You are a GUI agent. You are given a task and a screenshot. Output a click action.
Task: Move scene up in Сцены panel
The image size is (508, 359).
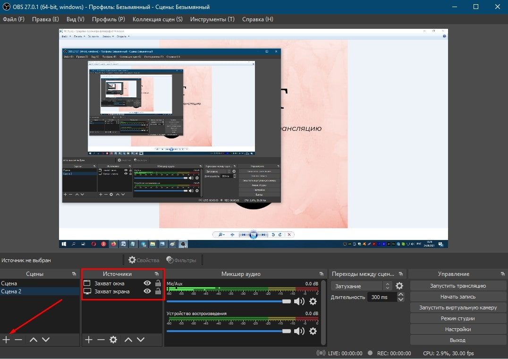[x=34, y=340]
